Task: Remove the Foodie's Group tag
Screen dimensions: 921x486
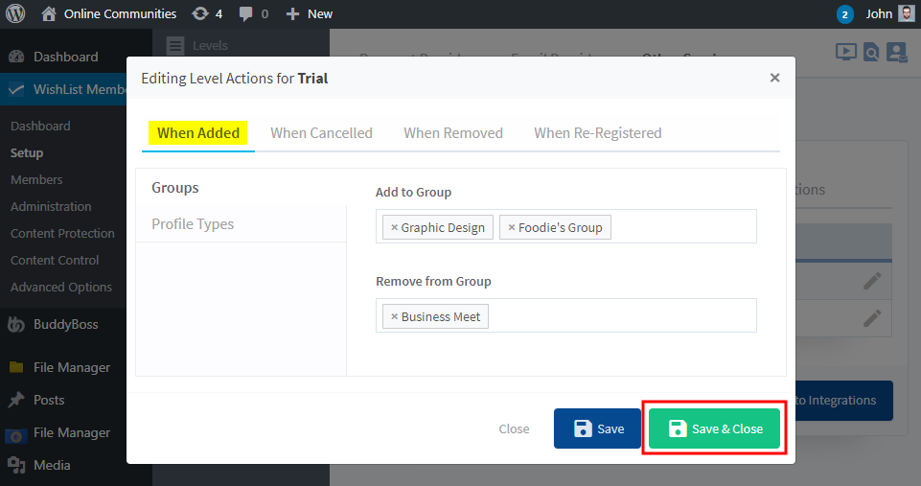Action: click(x=511, y=227)
